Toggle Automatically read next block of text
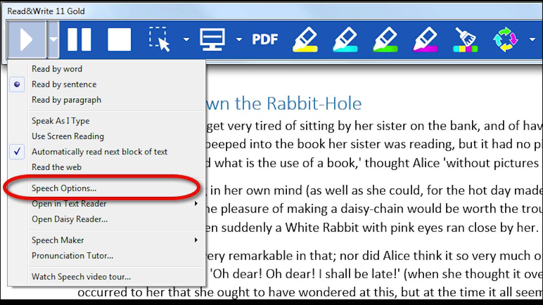543x305 pixels. [x=106, y=152]
